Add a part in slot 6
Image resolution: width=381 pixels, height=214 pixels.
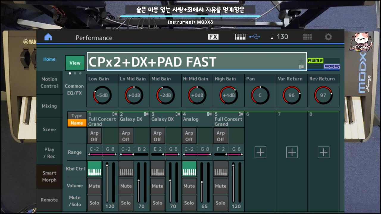260,152
